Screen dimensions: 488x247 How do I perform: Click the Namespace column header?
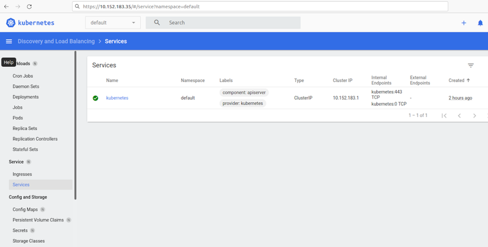tap(193, 80)
